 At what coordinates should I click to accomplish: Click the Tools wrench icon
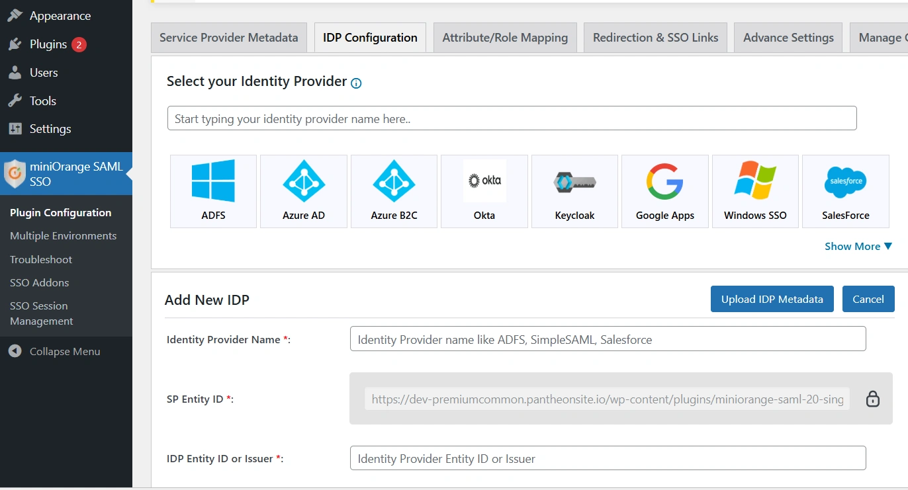pos(15,101)
